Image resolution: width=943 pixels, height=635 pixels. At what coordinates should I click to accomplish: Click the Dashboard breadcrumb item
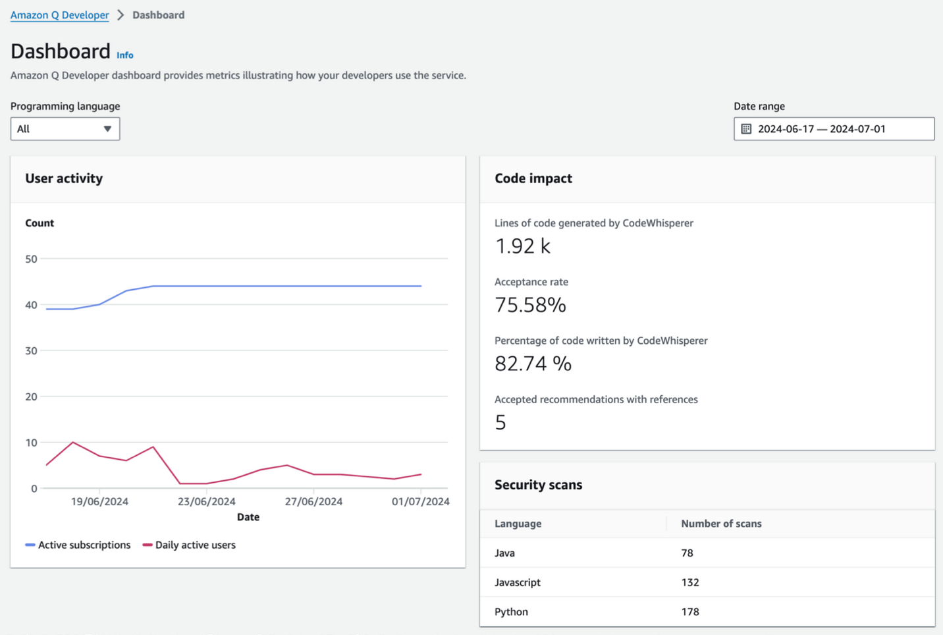coord(158,15)
